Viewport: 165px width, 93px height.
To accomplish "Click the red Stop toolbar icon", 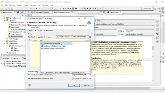I will 37,9.
